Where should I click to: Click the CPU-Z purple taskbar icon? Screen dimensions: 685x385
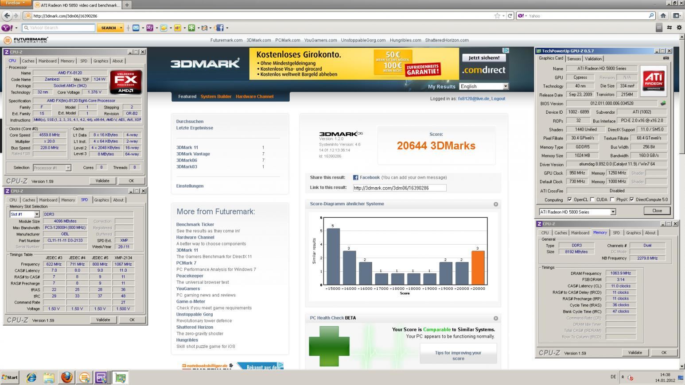pyautogui.click(x=101, y=377)
